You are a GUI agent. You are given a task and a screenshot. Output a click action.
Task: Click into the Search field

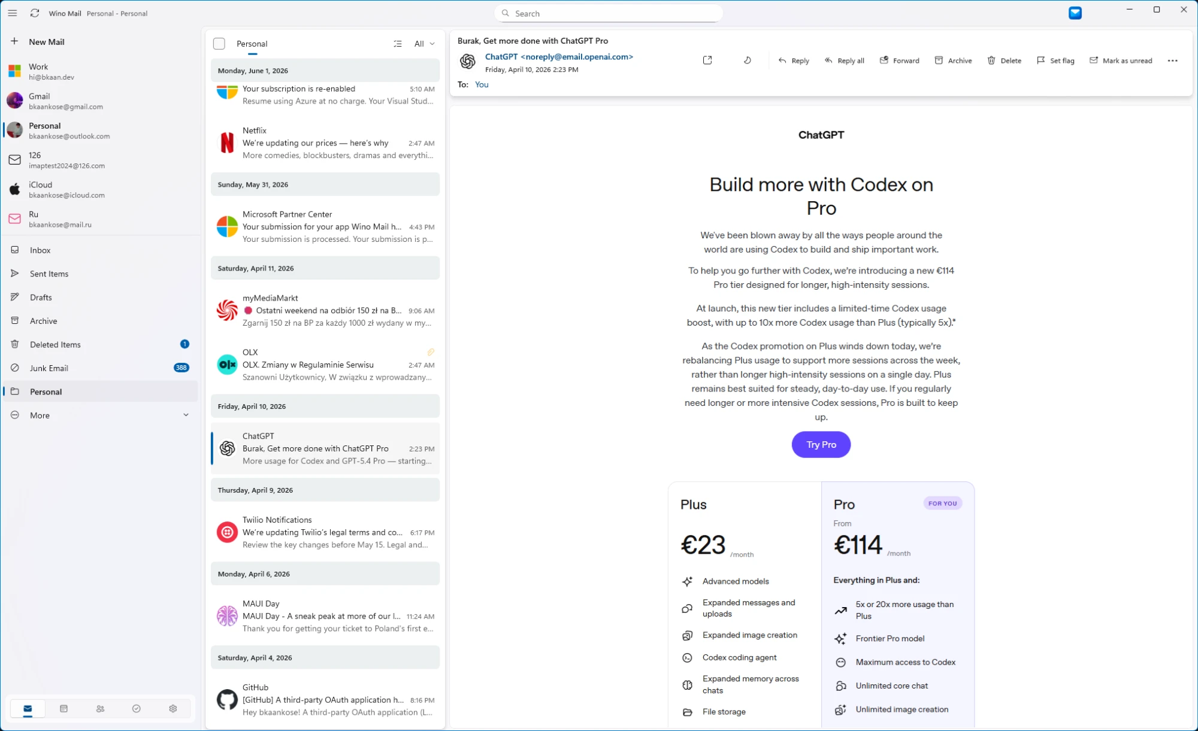pyautogui.click(x=608, y=13)
